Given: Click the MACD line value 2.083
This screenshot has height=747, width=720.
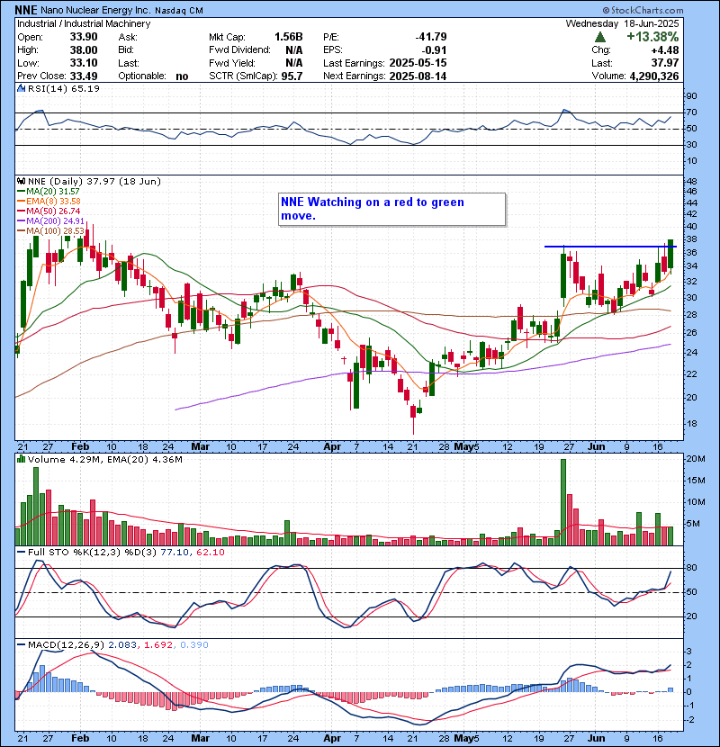Looking at the screenshot, I should [122, 645].
